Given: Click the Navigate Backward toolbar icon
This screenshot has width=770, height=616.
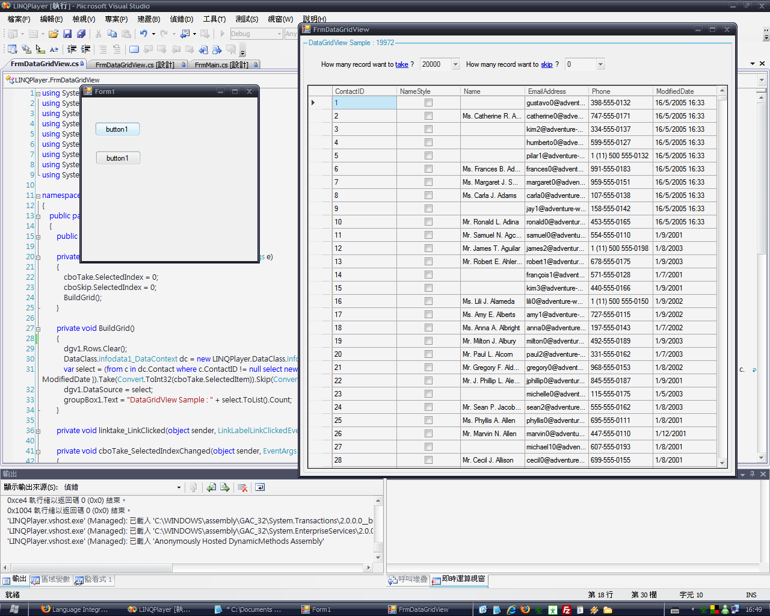Looking at the screenshot, I should (185, 34).
